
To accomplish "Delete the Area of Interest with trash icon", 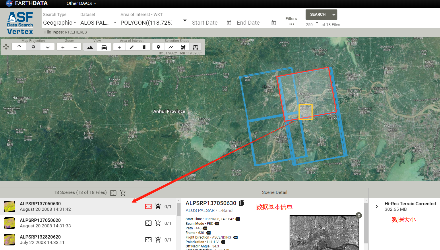I will pyautogui.click(x=144, y=47).
